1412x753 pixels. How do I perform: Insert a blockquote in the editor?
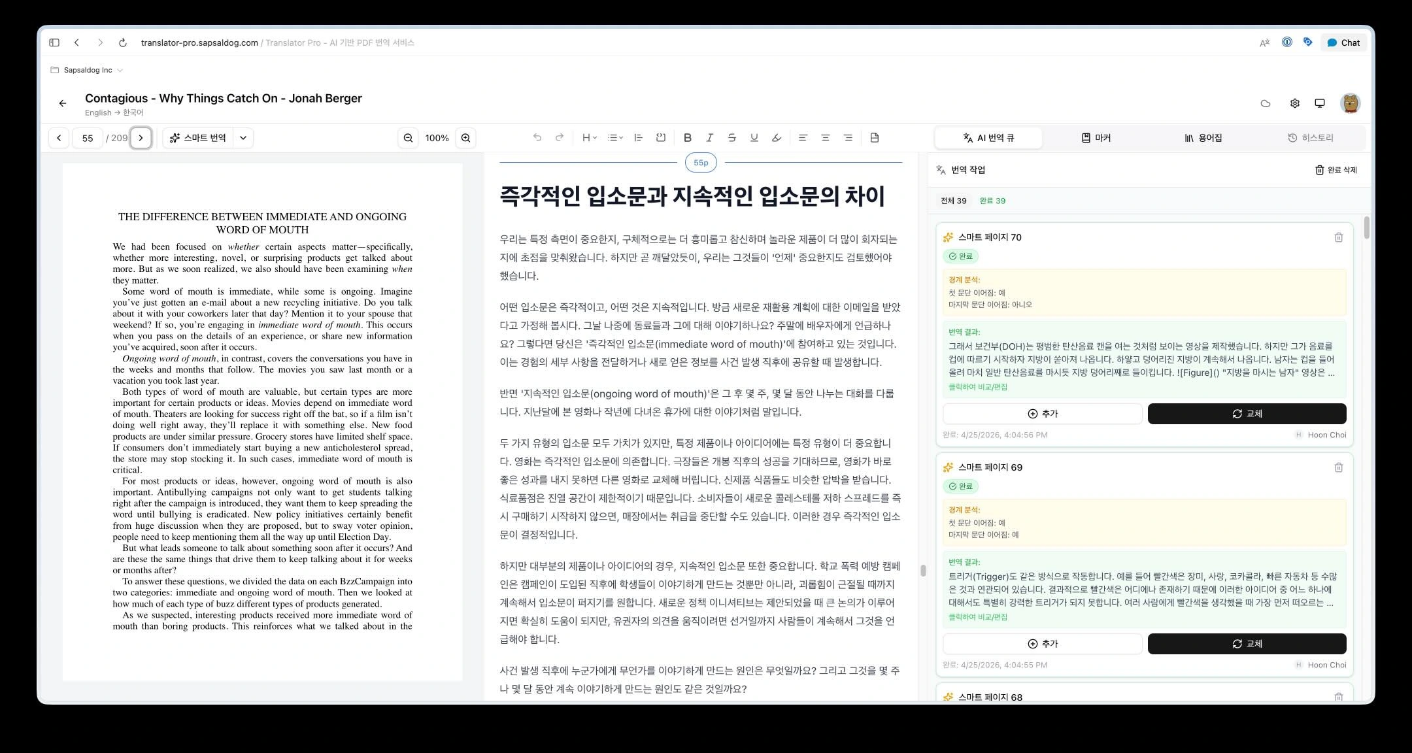click(639, 138)
